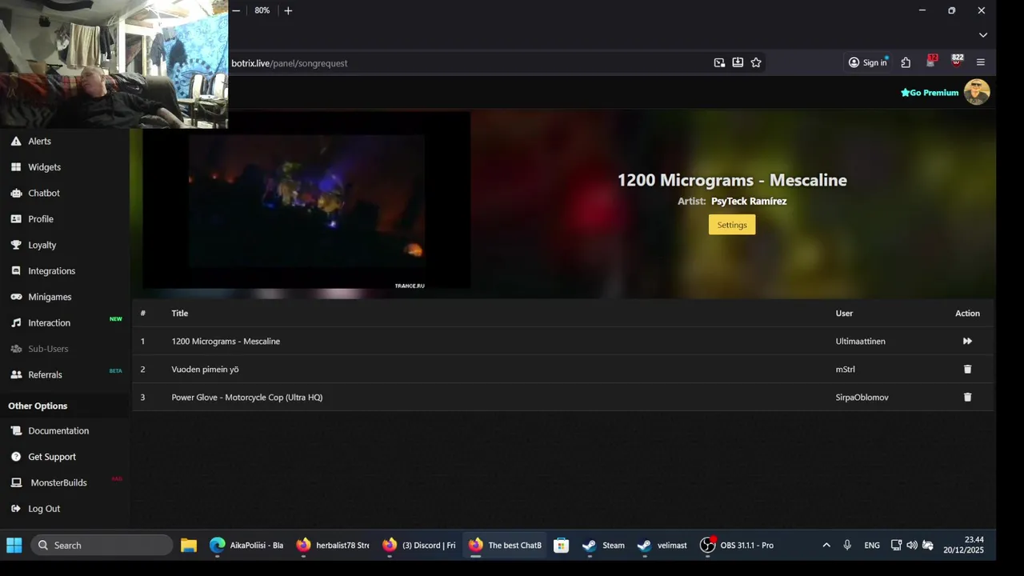This screenshot has width=1024, height=576.
Task: Open the user profile avatar menu
Action: tap(977, 92)
